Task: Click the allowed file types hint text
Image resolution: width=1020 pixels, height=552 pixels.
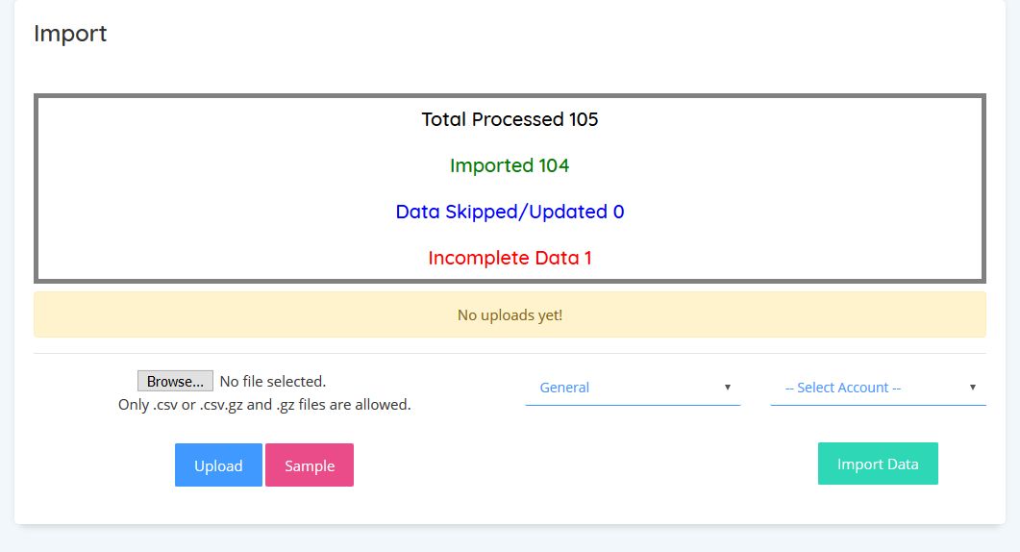Action: coord(264,405)
